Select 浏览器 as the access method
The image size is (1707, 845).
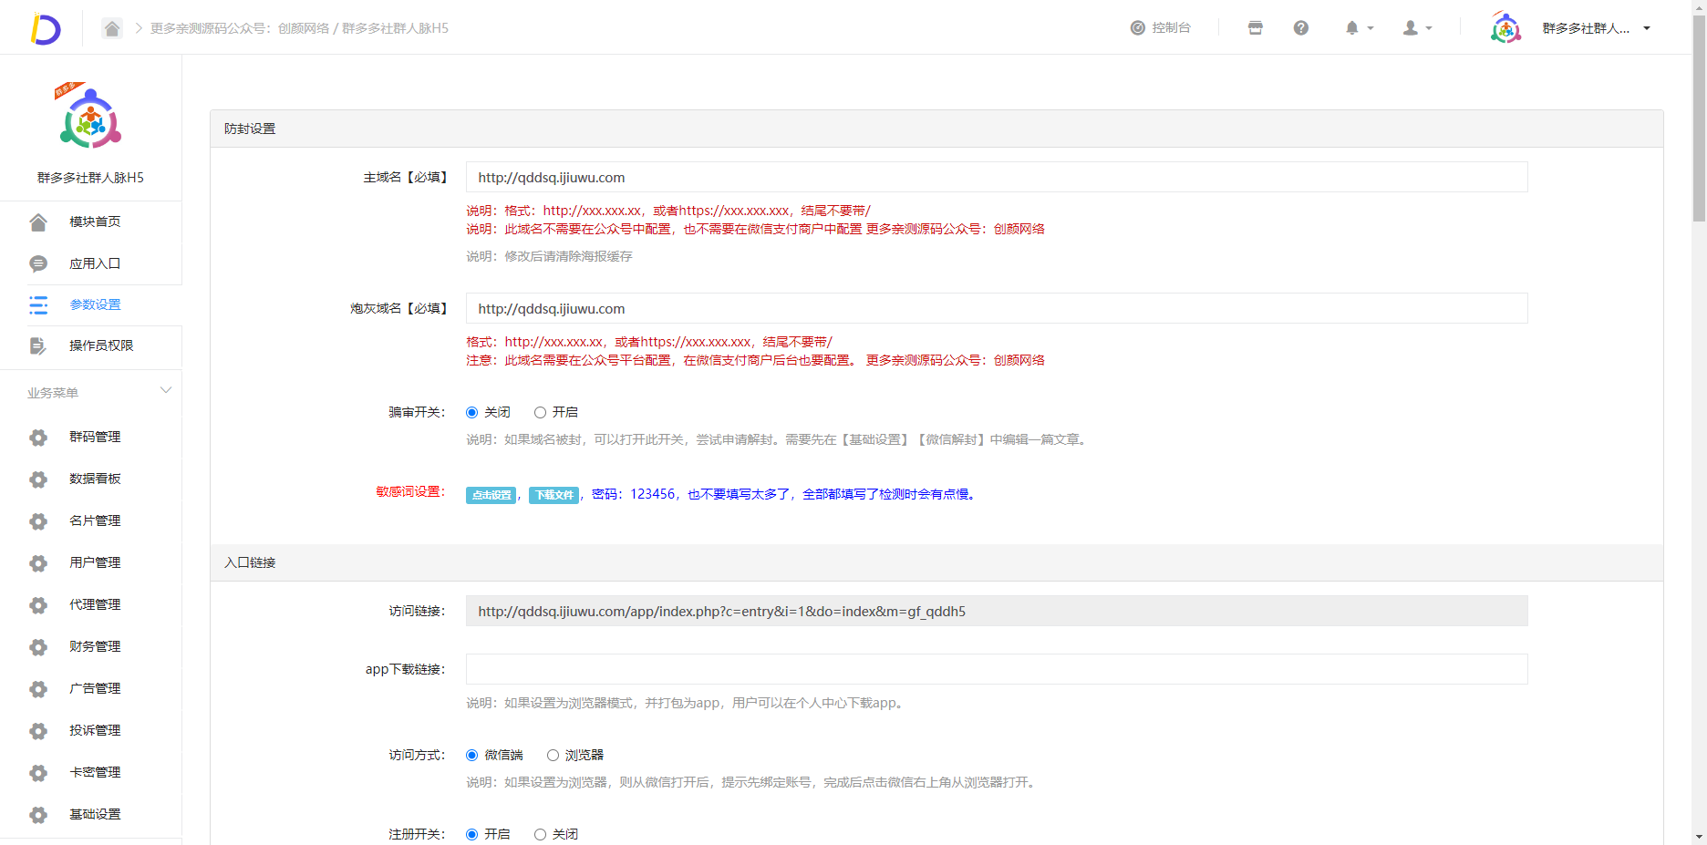(553, 755)
